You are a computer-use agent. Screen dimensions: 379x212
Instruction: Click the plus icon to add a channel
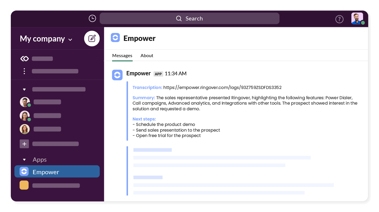24,144
